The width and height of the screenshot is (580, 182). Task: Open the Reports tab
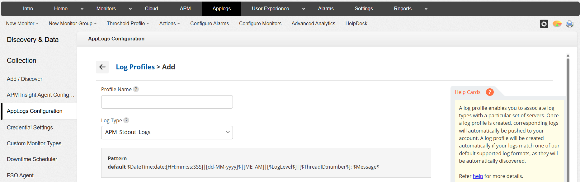[403, 9]
